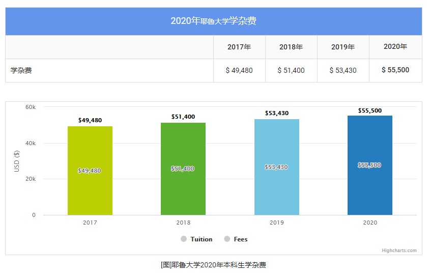Toggle the Fees legend item
429x275 pixels.
(240, 239)
